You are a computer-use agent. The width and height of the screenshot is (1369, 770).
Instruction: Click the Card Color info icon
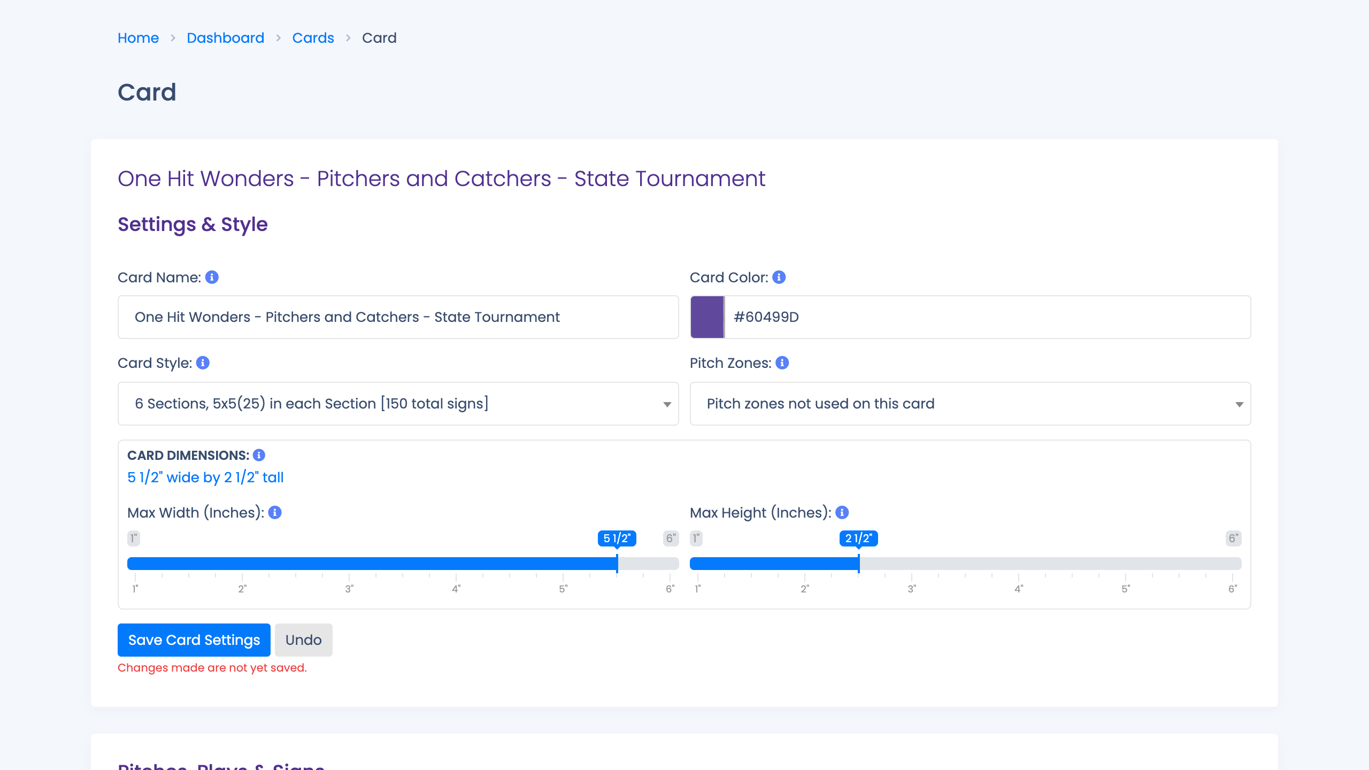click(779, 277)
